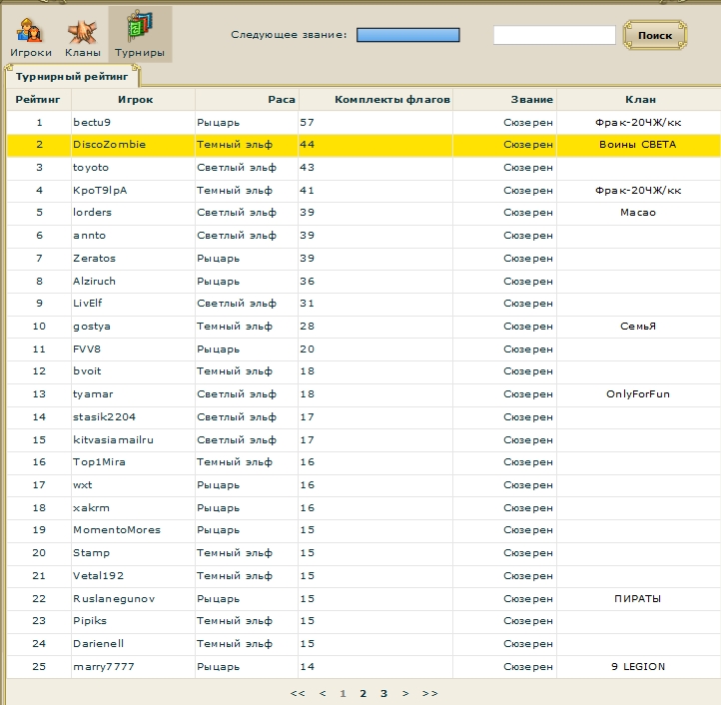Click player name wxt
The image size is (721, 705).
(83, 485)
